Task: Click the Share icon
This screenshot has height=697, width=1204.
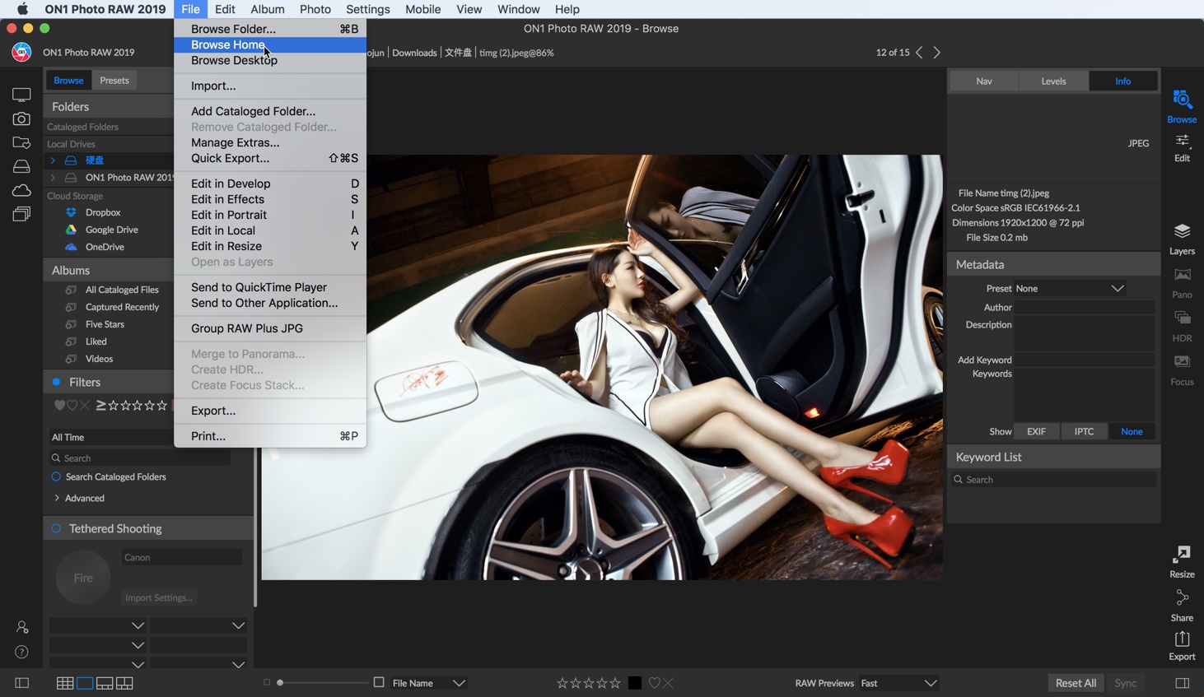Action: [x=1182, y=598]
